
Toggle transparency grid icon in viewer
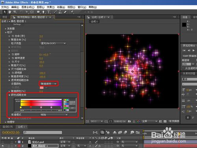tap(165, 121)
